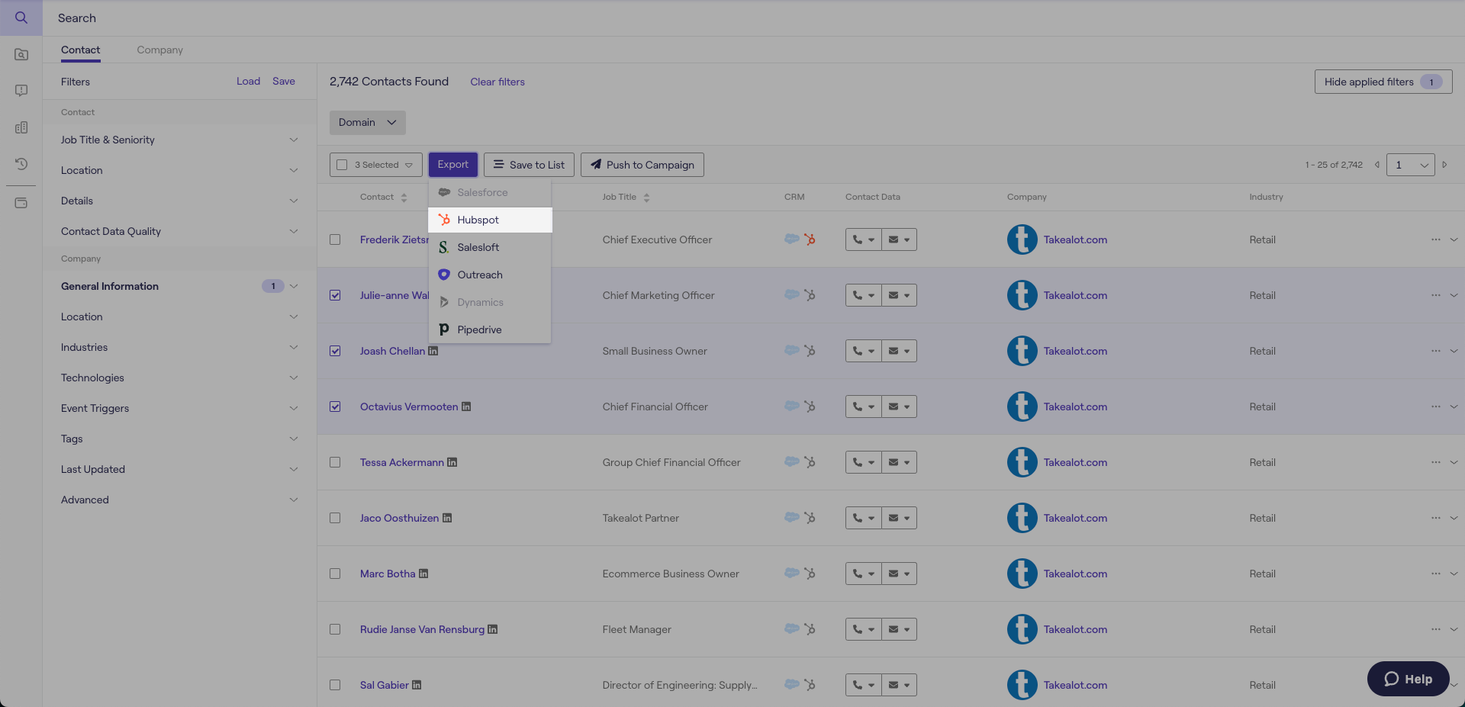Open three-dots menu in Tessa Ackermann's row
The width and height of the screenshot is (1465, 707).
(x=1435, y=462)
